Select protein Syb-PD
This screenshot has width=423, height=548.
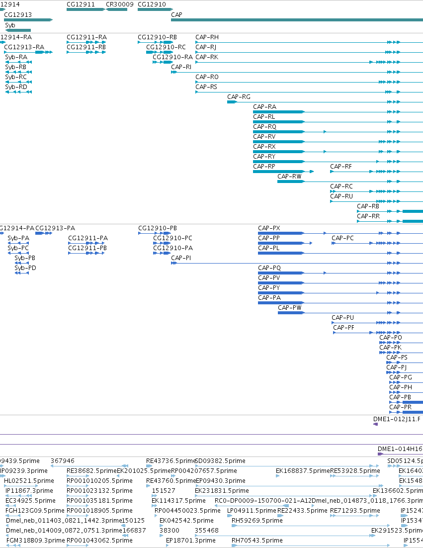[22, 273]
